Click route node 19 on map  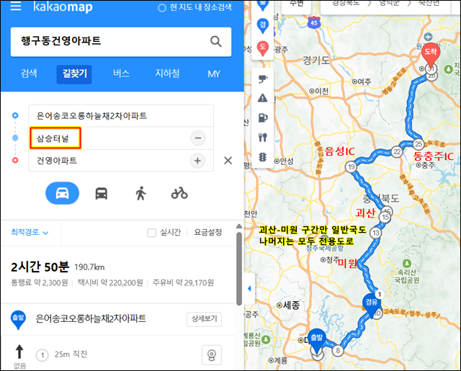click(351, 167)
